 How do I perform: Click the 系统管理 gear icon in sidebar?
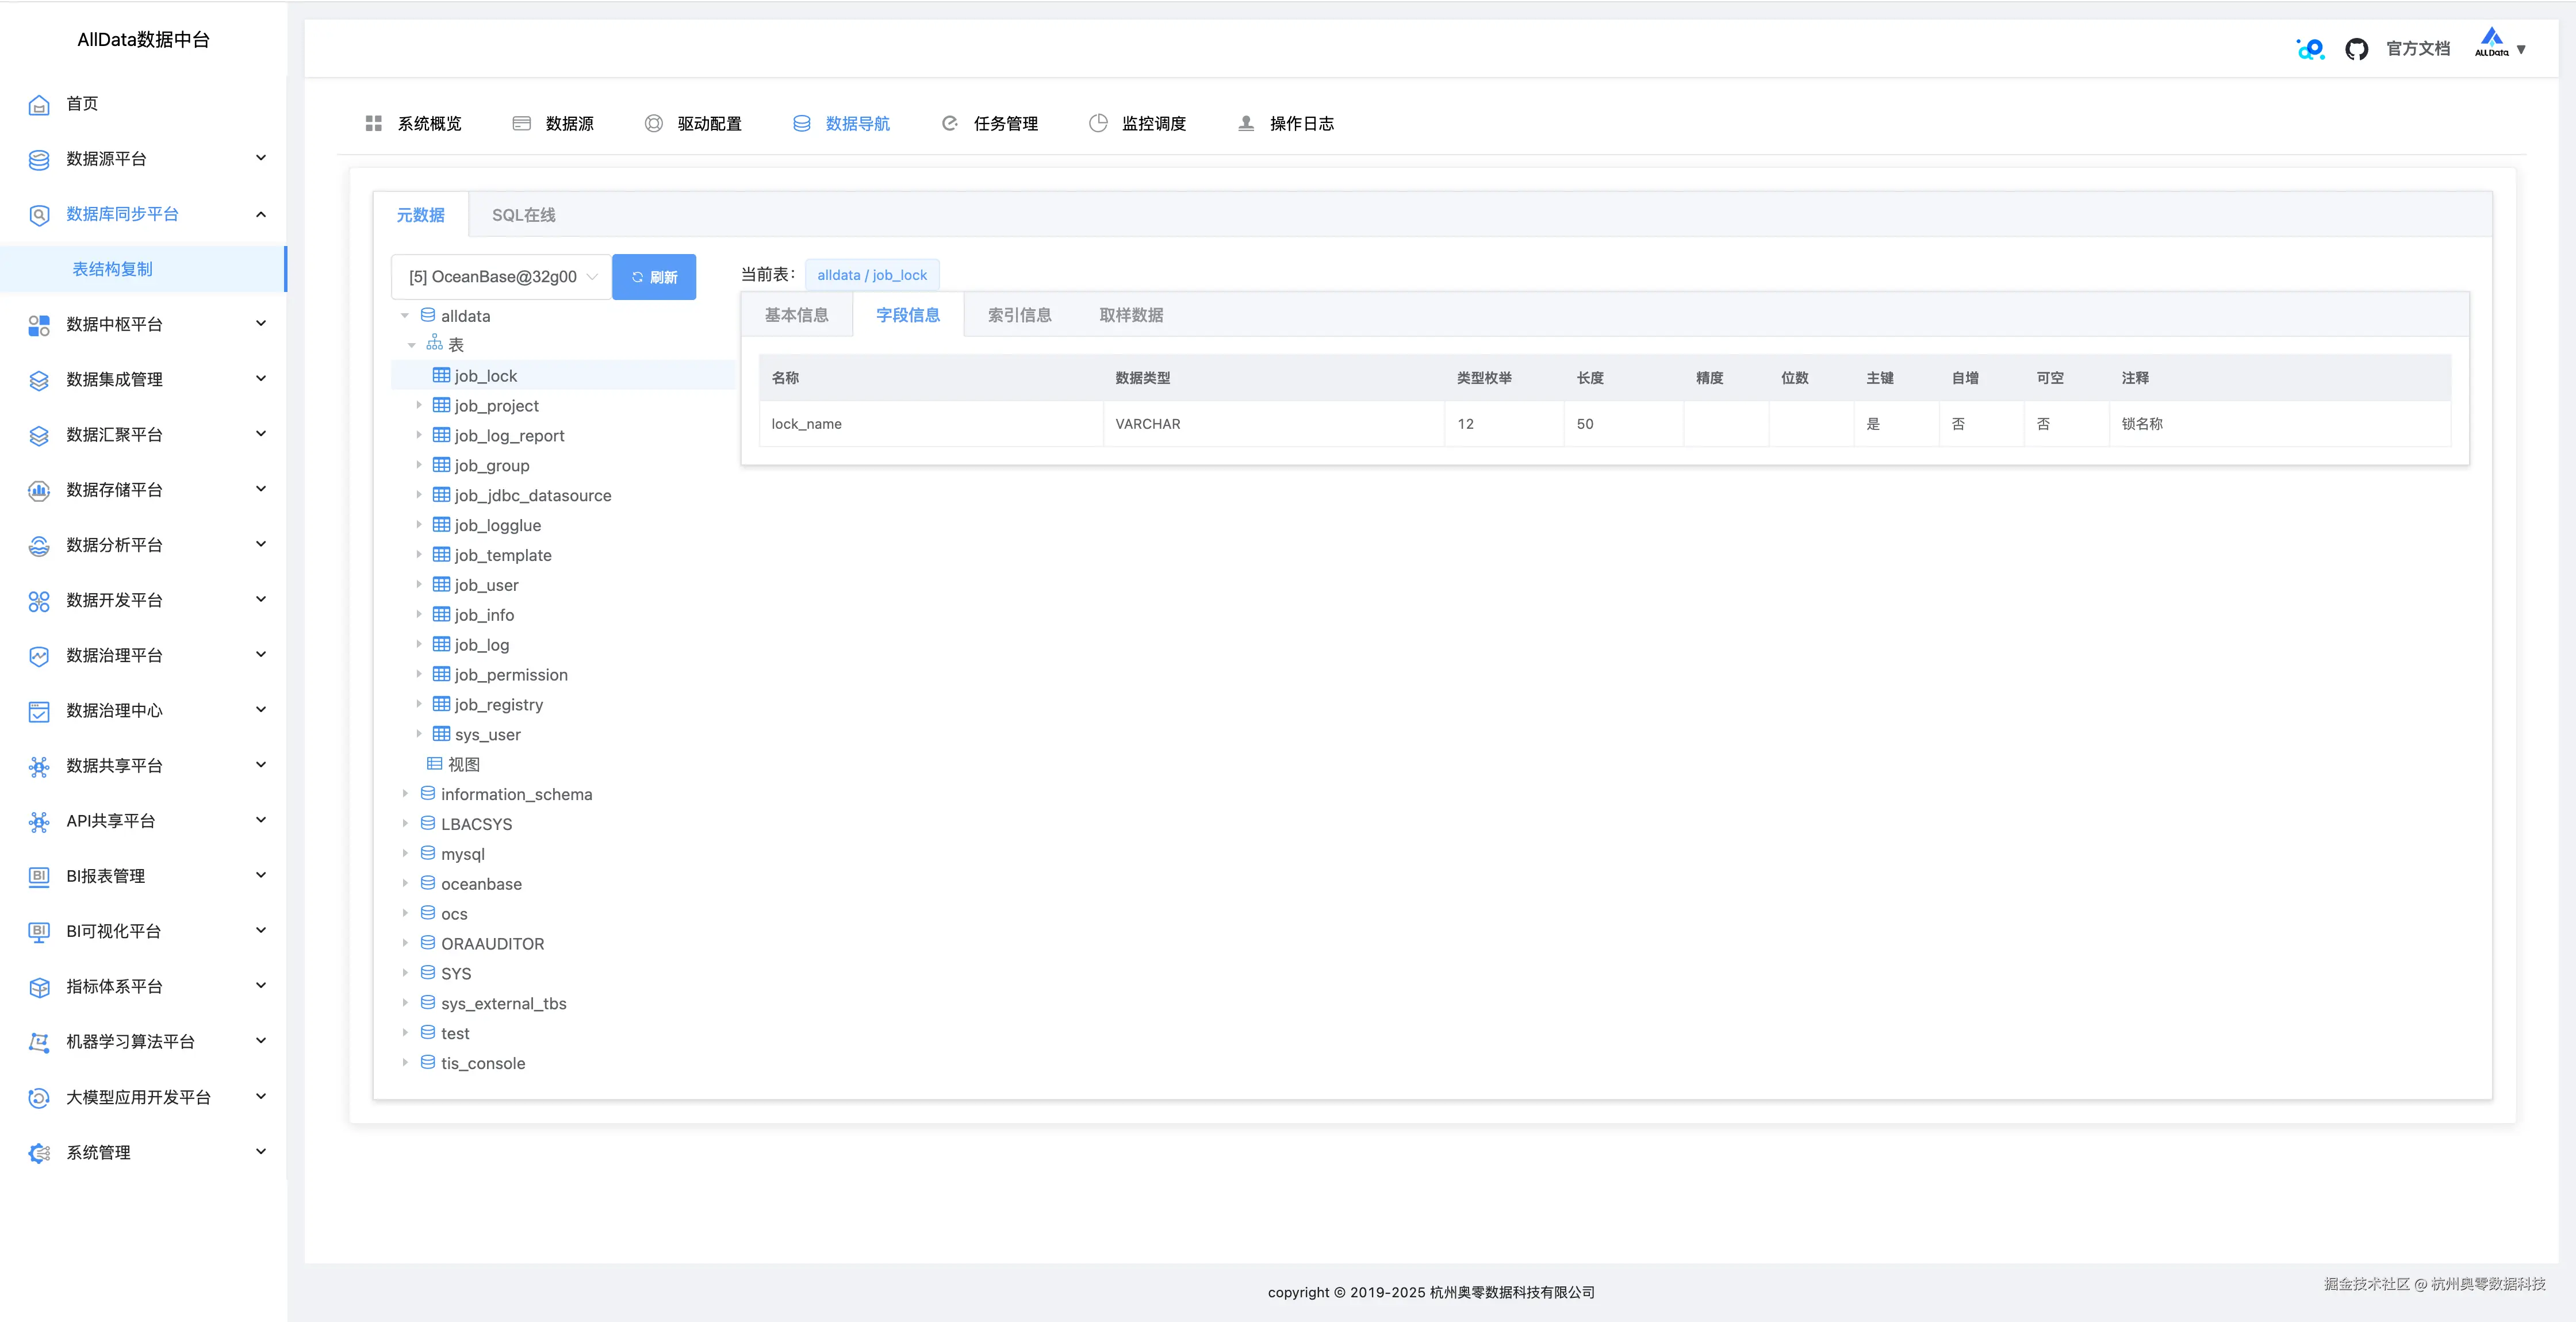39,1153
